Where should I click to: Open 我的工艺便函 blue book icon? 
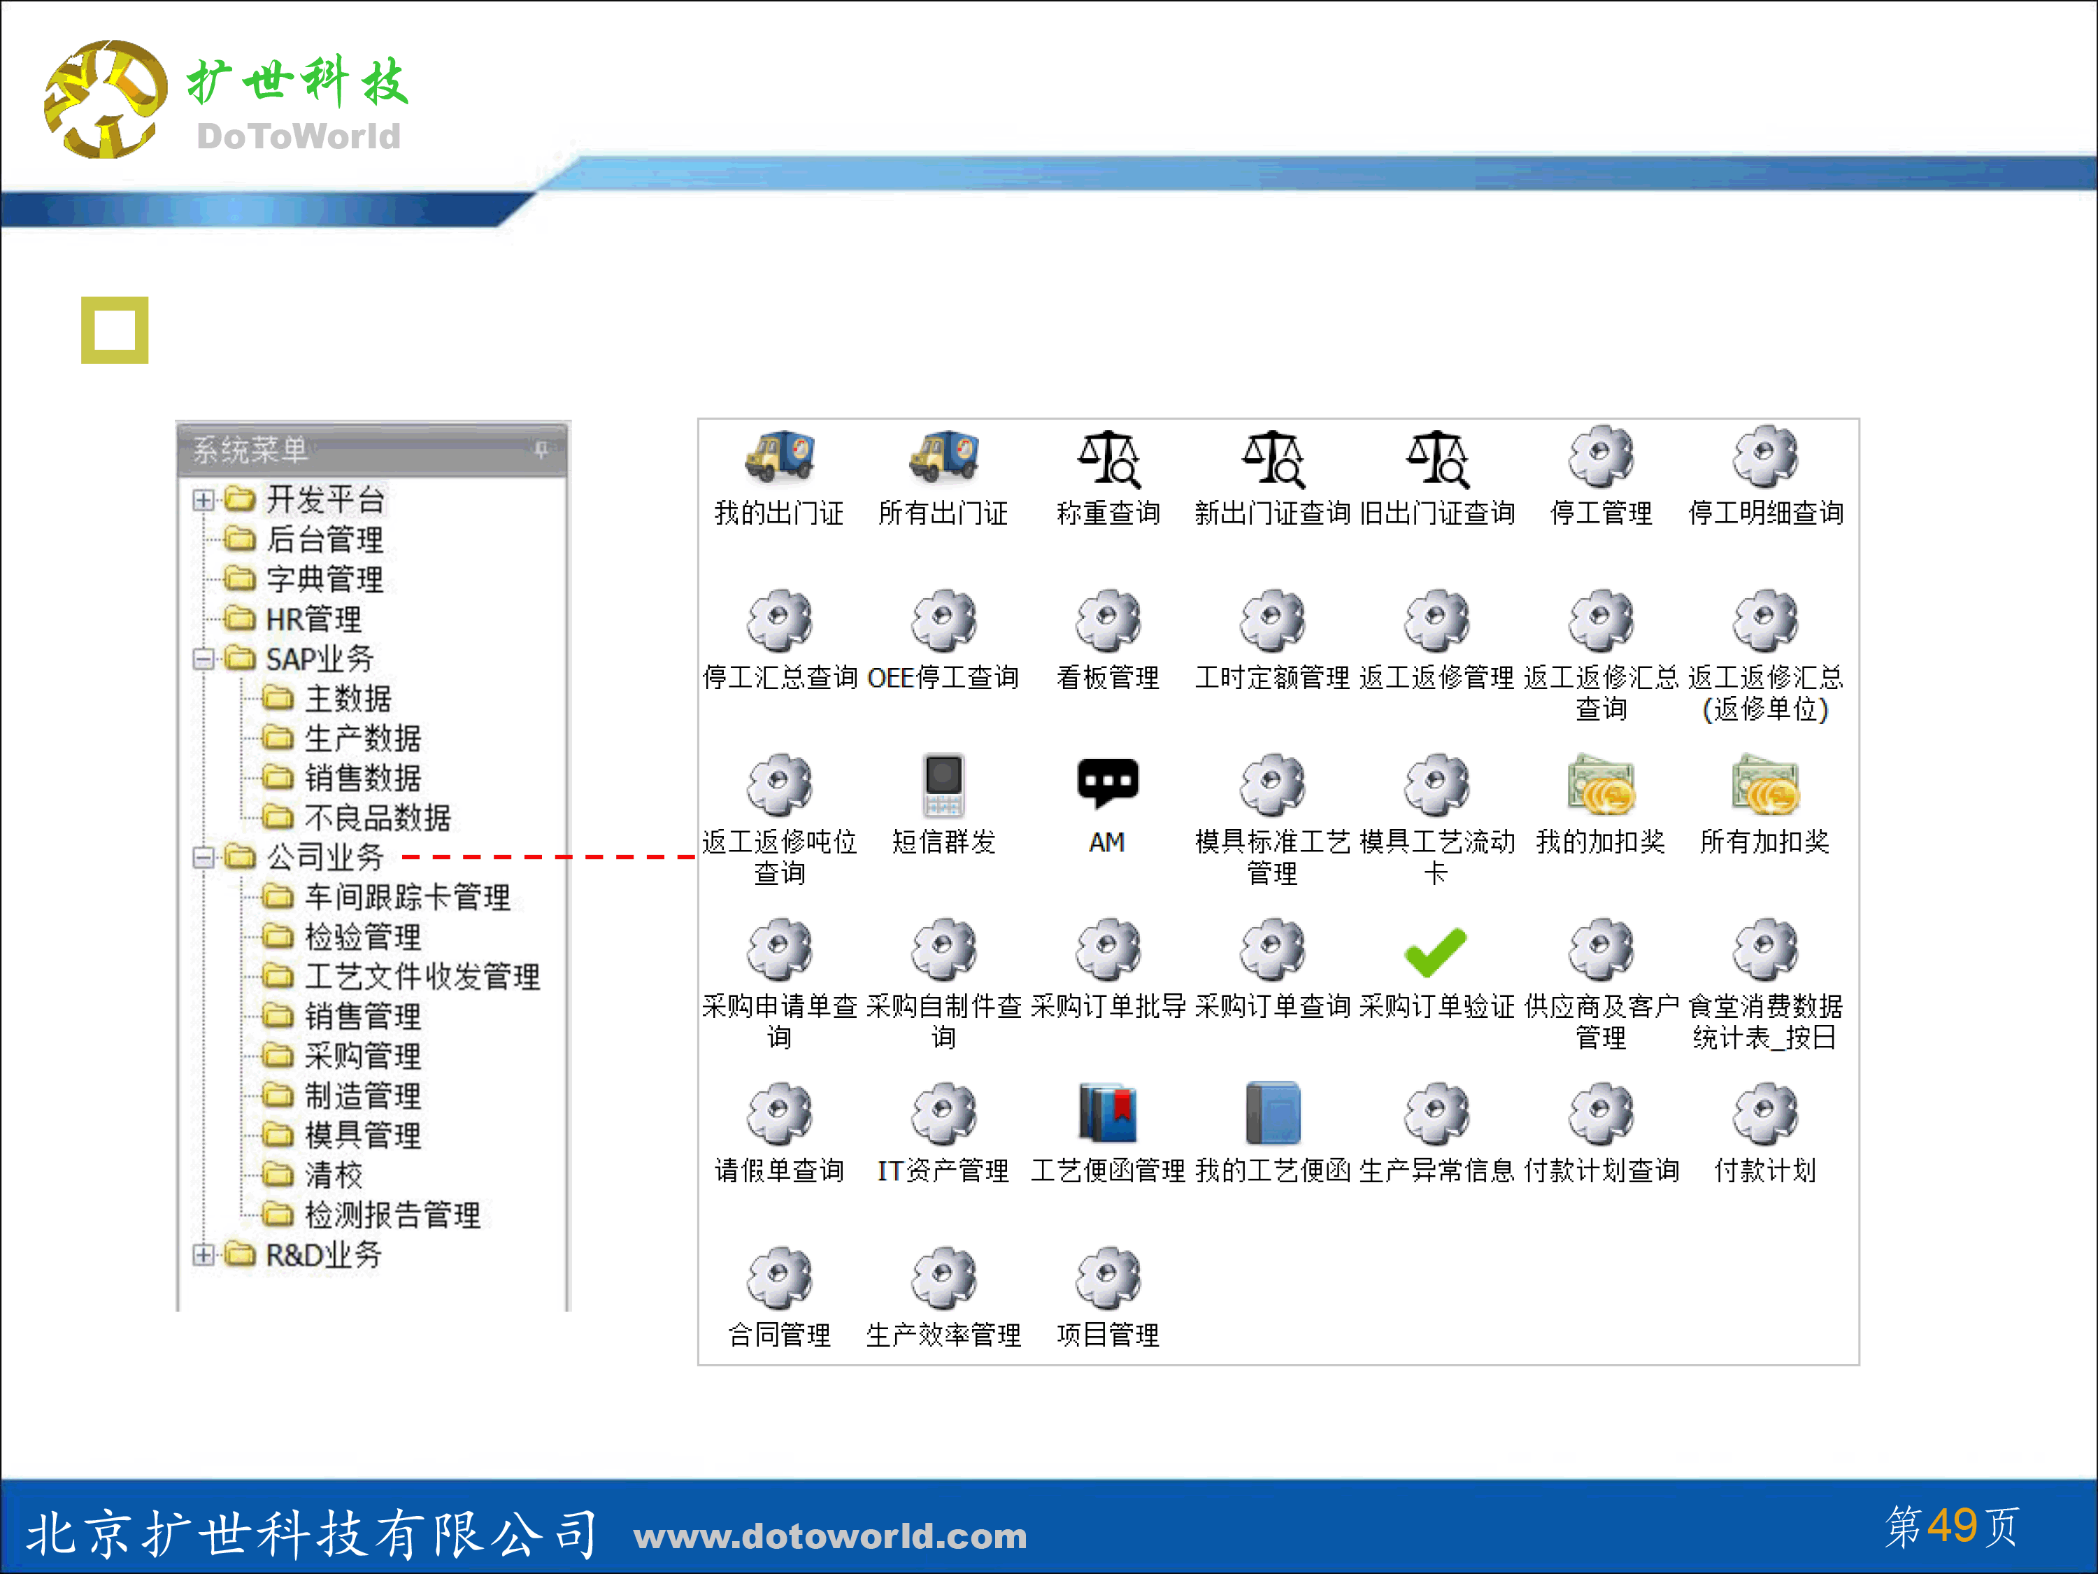pyautogui.click(x=1272, y=1114)
